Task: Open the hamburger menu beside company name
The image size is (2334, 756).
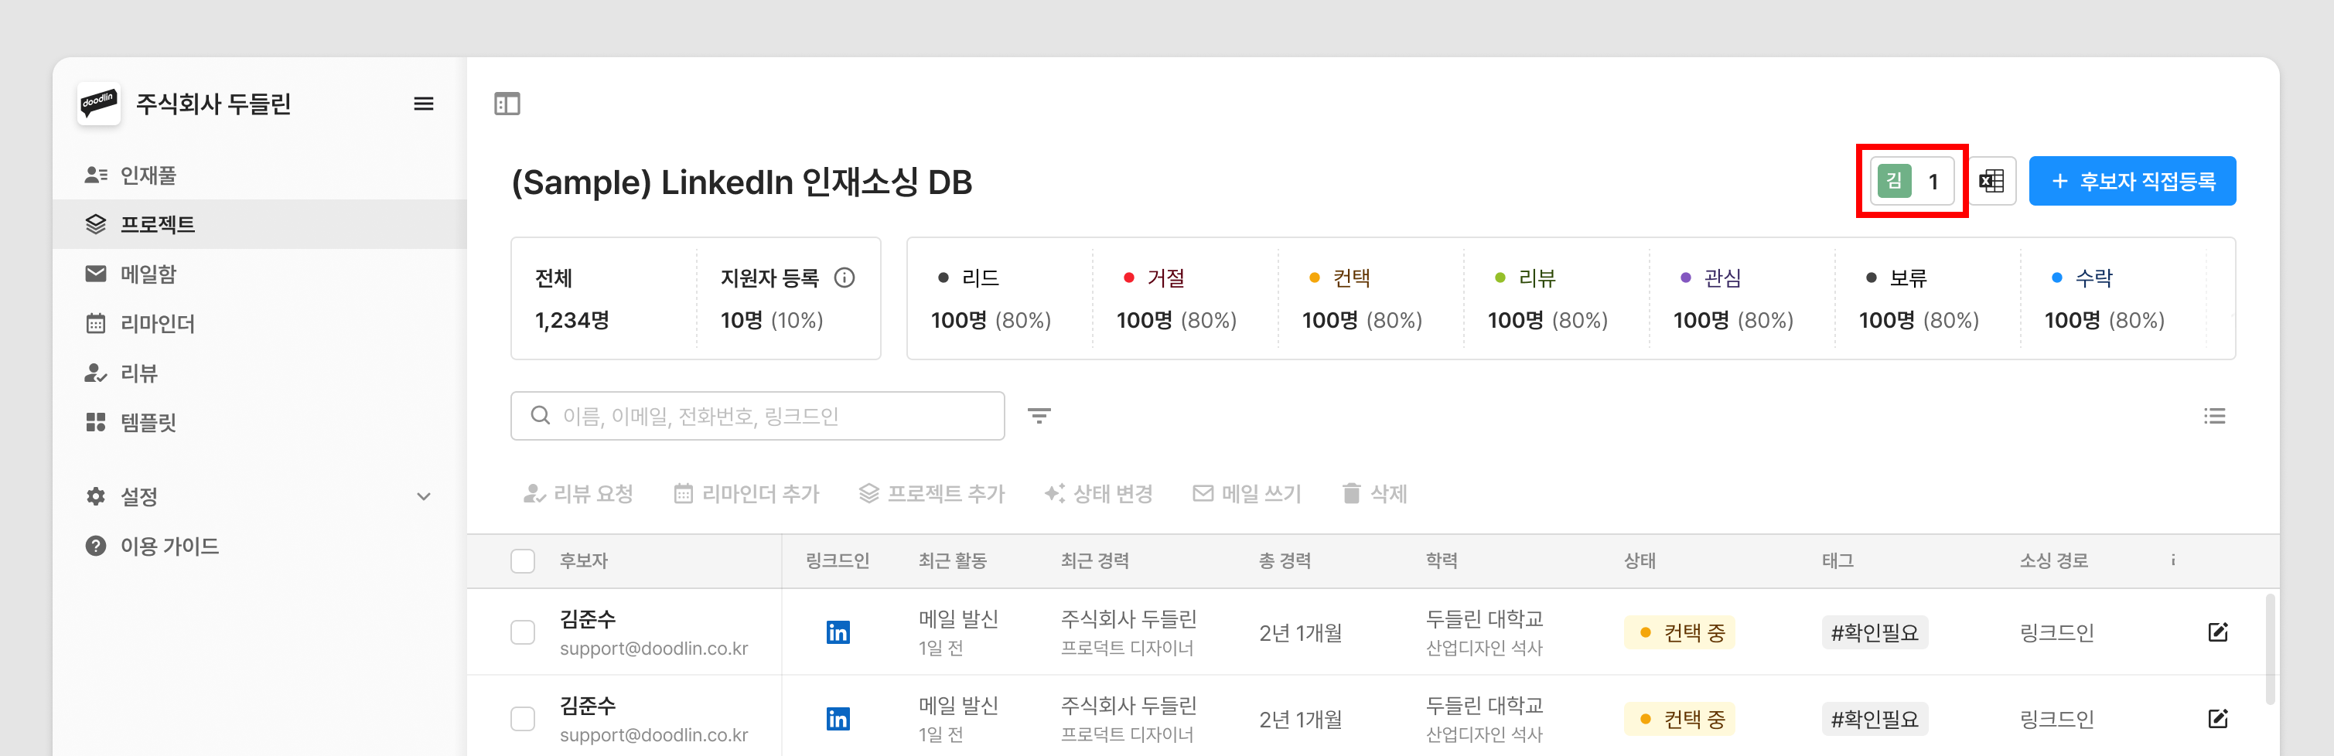Action: click(423, 104)
